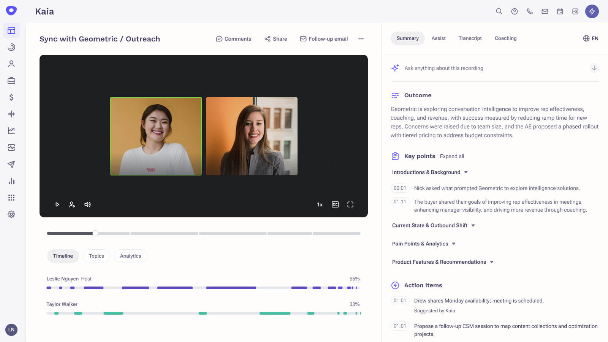Open the help icon in the top bar

(x=515, y=11)
